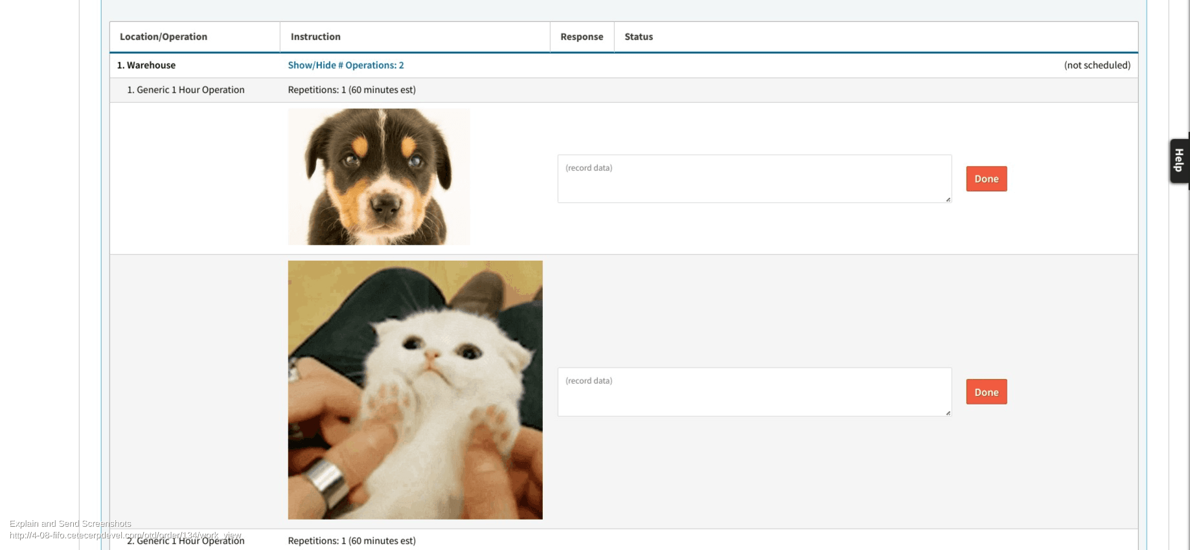The width and height of the screenshot is (1190, 550).
Task: Click the Location/Operation column header
Action: click(x=163, y=37)
